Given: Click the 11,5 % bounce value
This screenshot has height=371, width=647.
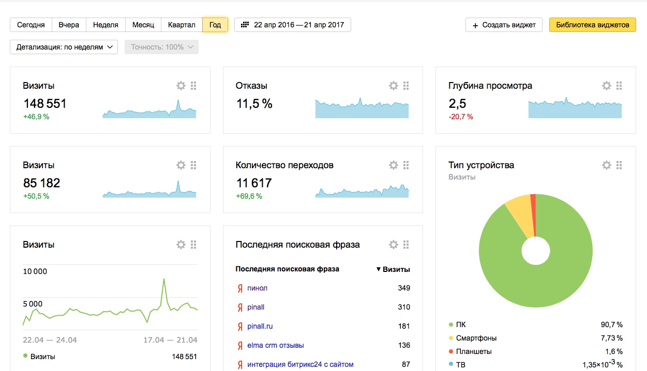Looking at the screenshot, I should point(254,103).
